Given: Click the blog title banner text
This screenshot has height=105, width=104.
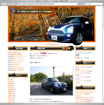Looking at the screenshot, I should point(36,11).
